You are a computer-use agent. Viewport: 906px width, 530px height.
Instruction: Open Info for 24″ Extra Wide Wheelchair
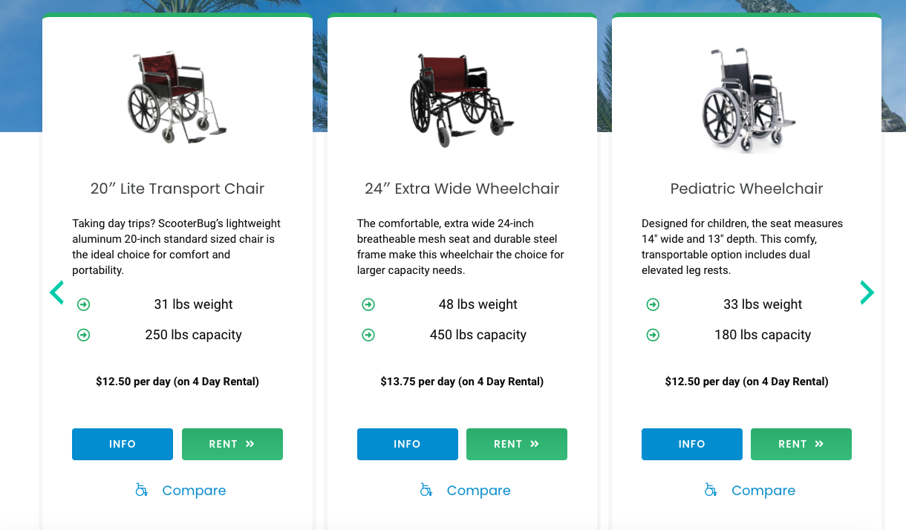[407, 444]
